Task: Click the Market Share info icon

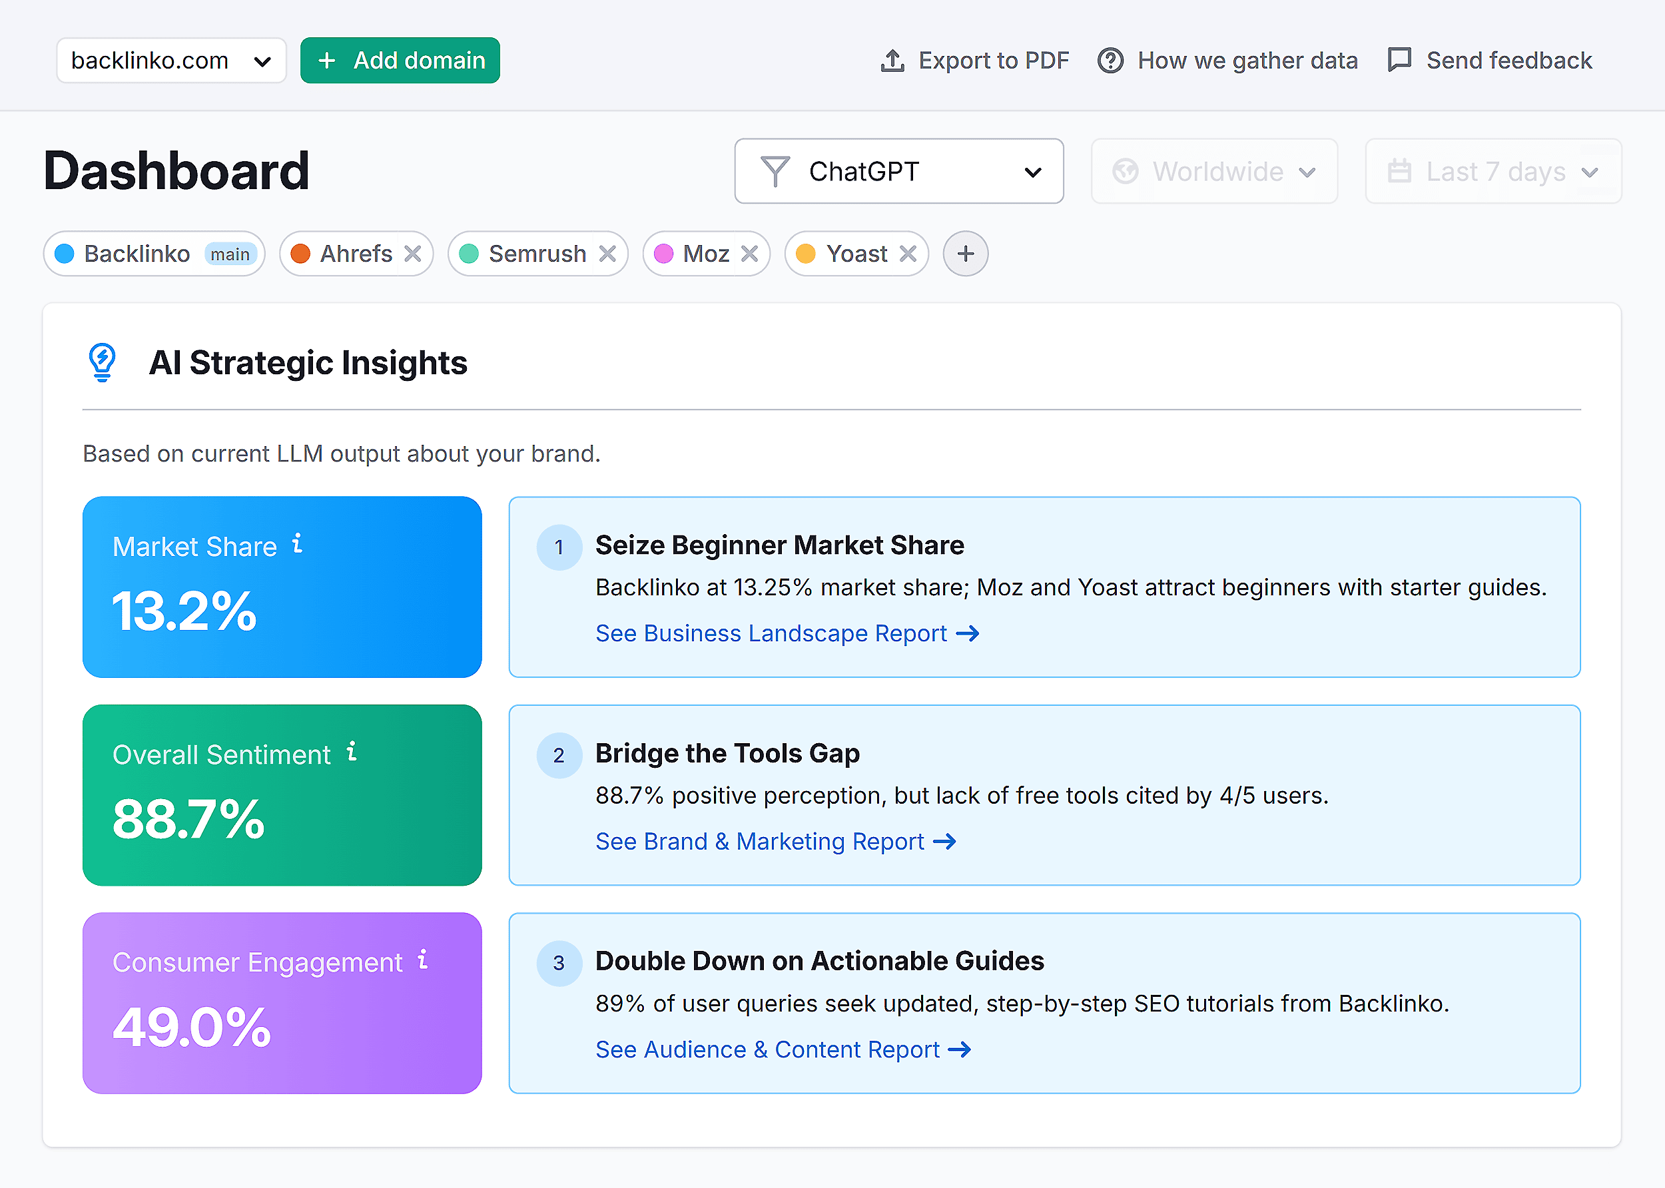Action: [x=297, y=543]
